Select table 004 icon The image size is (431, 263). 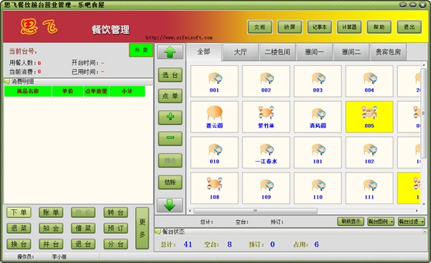pyautogui.click(x=369, y=81)
